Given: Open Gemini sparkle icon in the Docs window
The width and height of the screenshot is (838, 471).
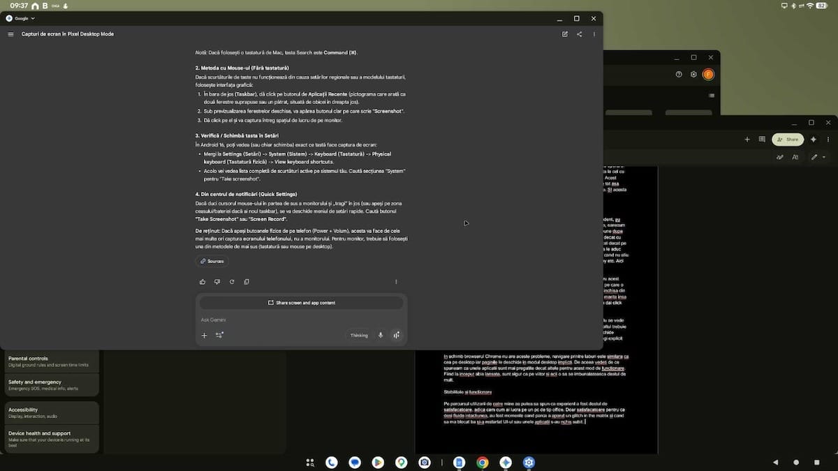Looking at the screenshot, I should click(x=813, y=139).
